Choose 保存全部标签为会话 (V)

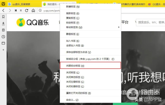90,52
